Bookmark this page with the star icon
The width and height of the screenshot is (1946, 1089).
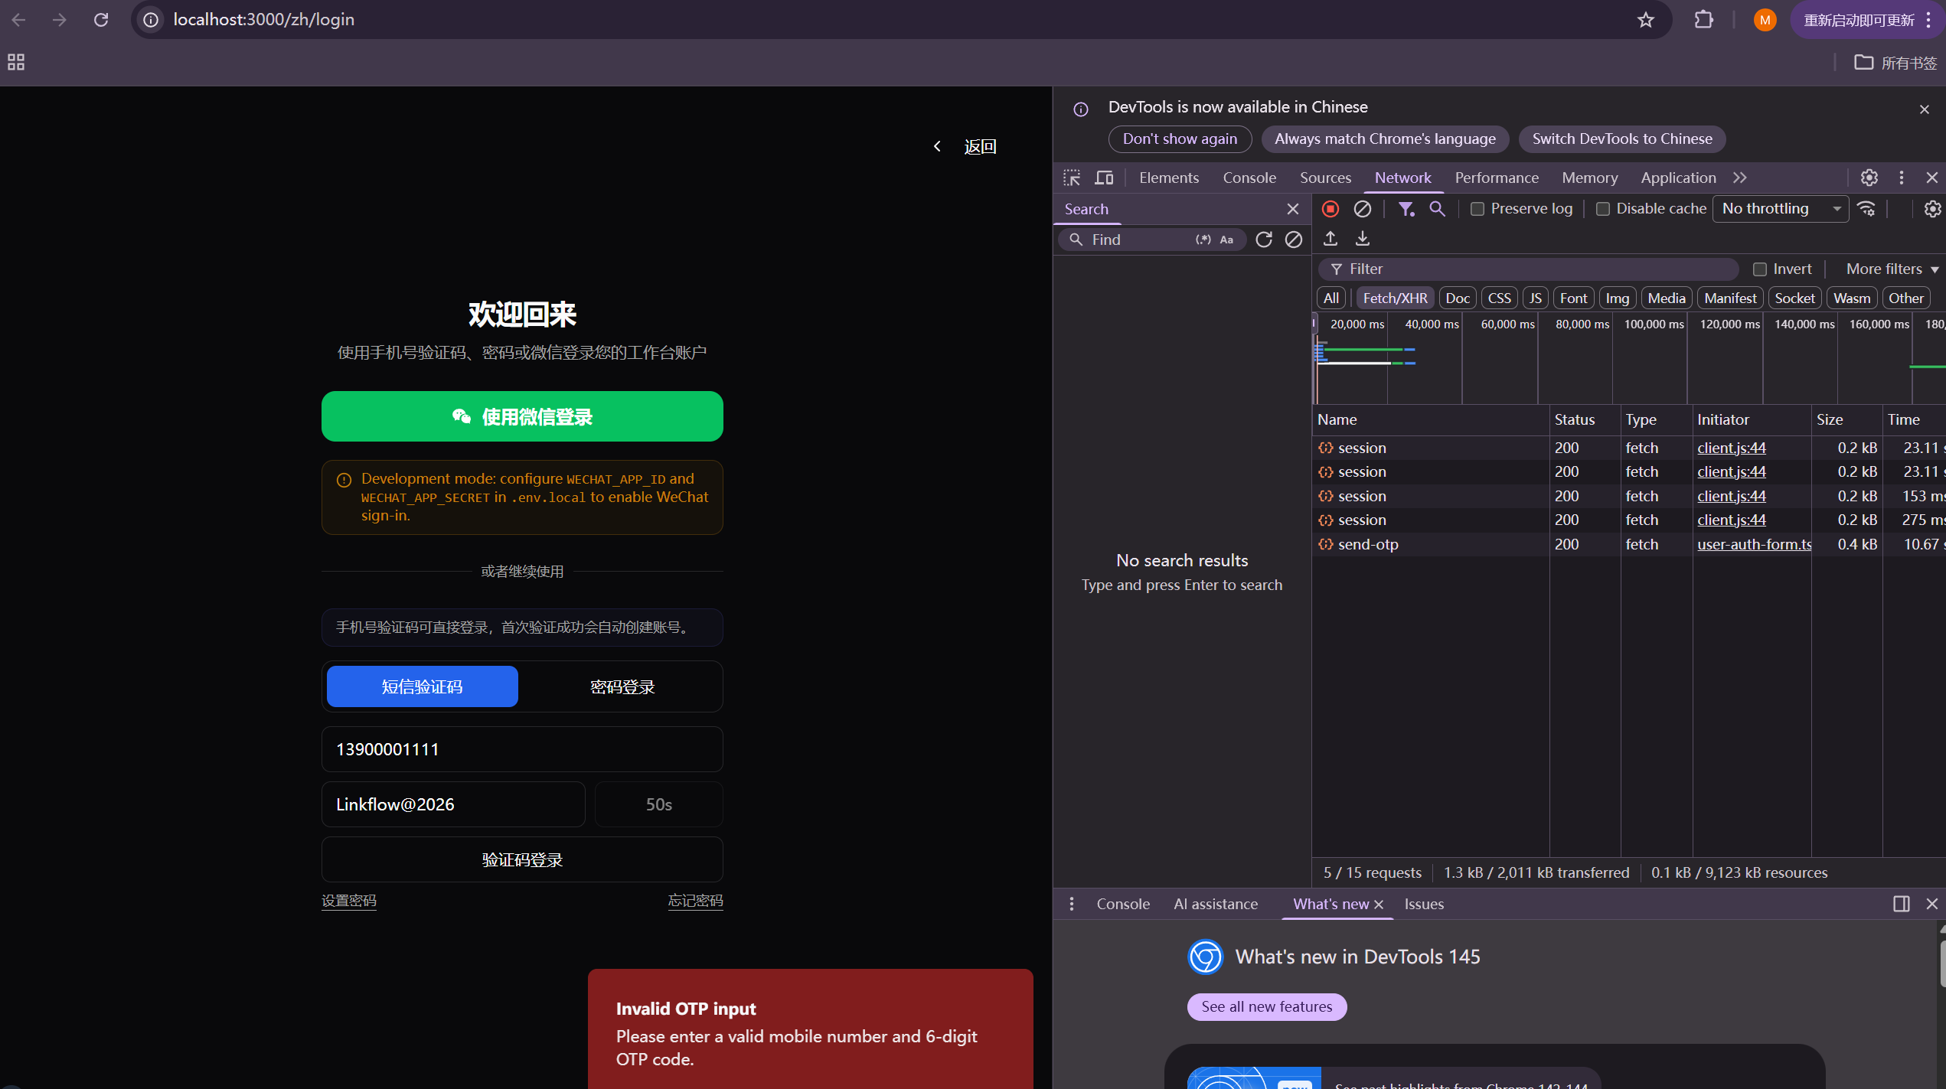click(x=1646, y=20)
